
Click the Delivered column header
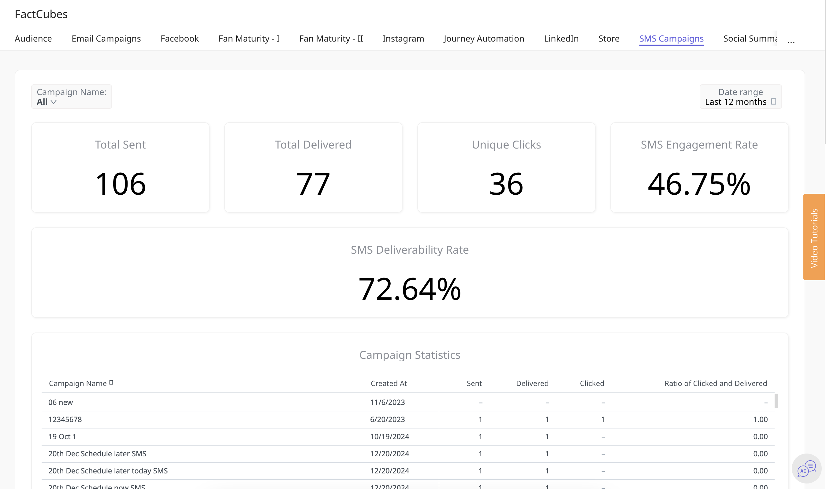532,383
